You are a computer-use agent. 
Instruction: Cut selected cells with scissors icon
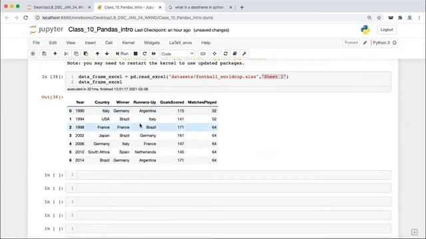pos(66,54)
